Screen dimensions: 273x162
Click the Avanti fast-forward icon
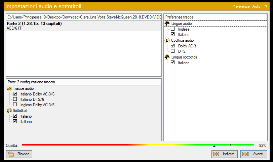tap(245, 154)
